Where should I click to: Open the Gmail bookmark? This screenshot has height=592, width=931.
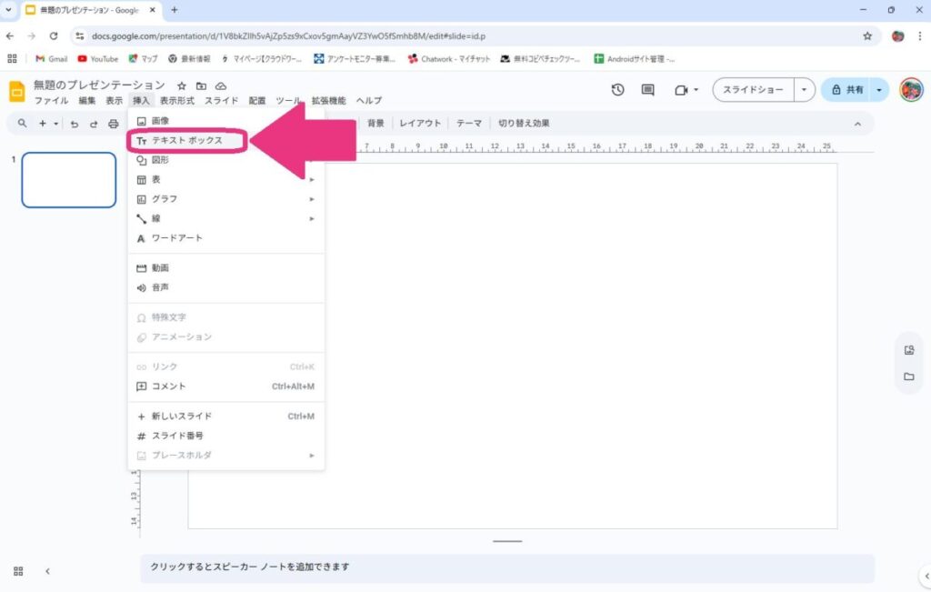52,59
